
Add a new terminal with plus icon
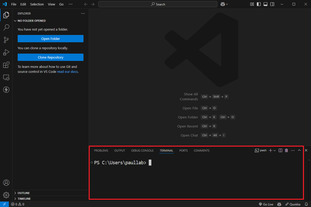pos(270,151)
